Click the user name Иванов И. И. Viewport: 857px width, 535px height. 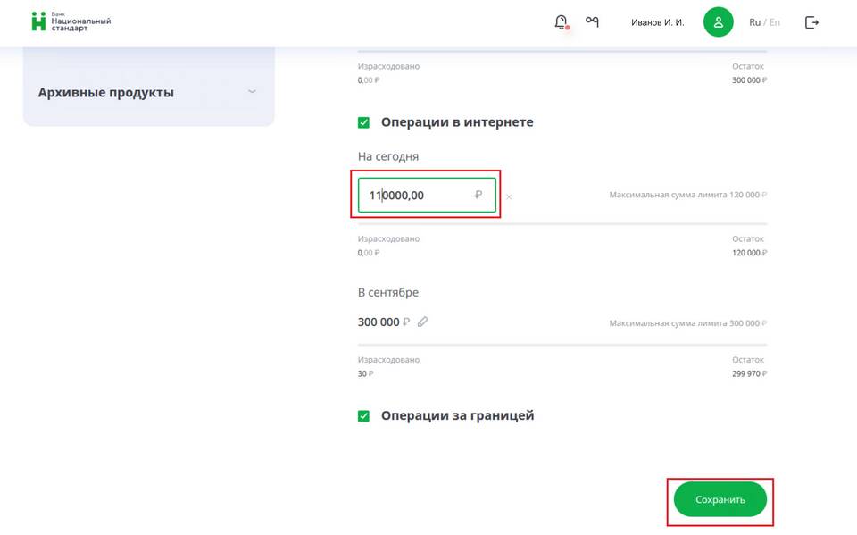[657, 22]
